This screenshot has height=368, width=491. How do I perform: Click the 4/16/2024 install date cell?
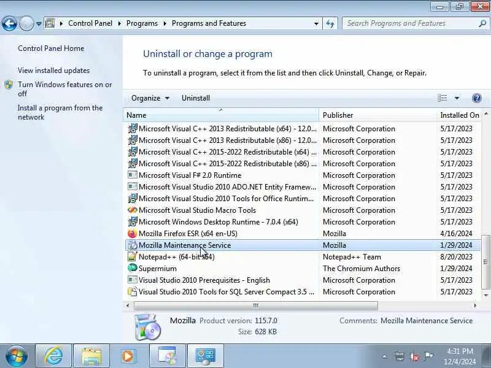click(456, 234)
